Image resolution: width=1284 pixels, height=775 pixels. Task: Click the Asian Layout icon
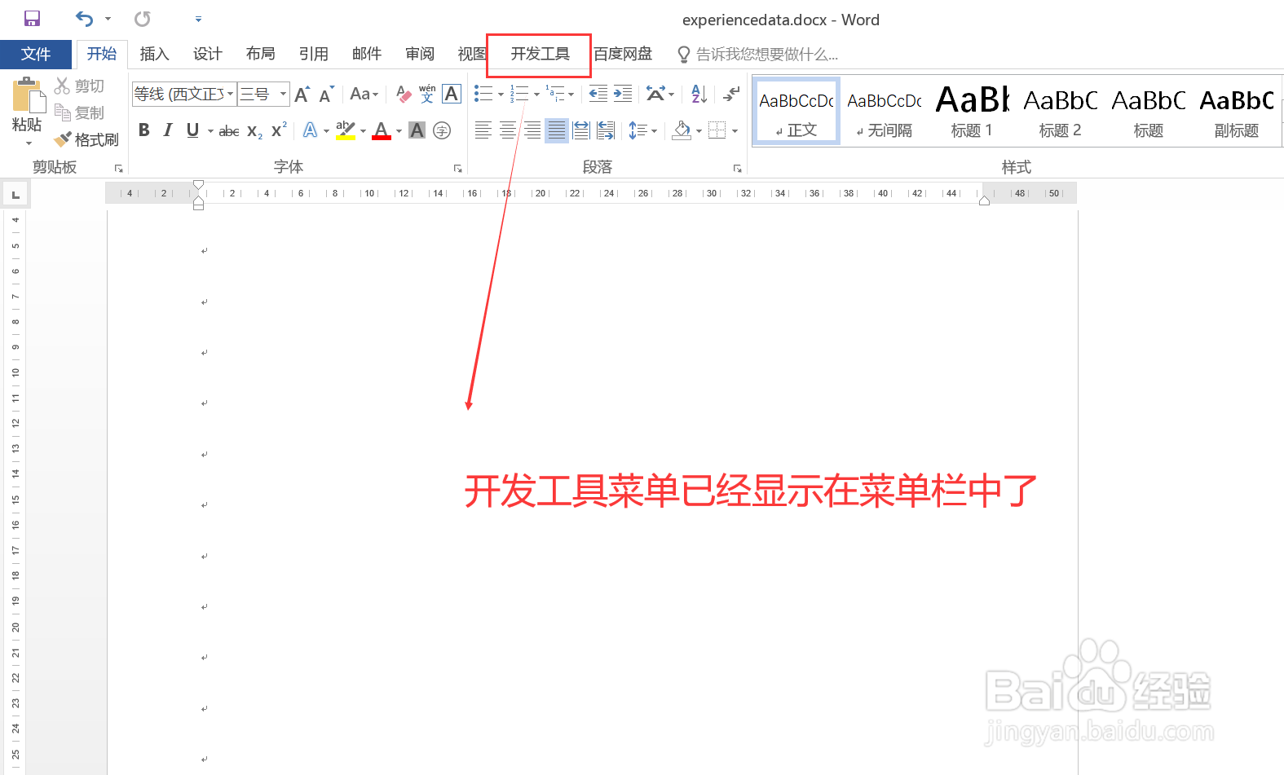coord(655,94)
